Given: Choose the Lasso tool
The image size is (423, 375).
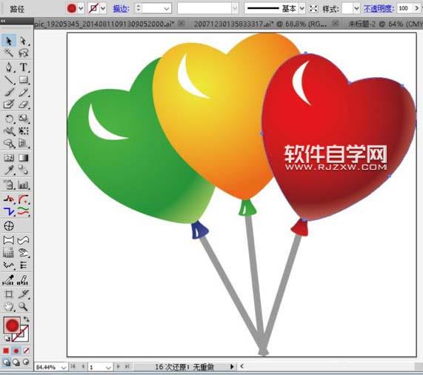Looking at the screenshot, I should pos(24,53).
